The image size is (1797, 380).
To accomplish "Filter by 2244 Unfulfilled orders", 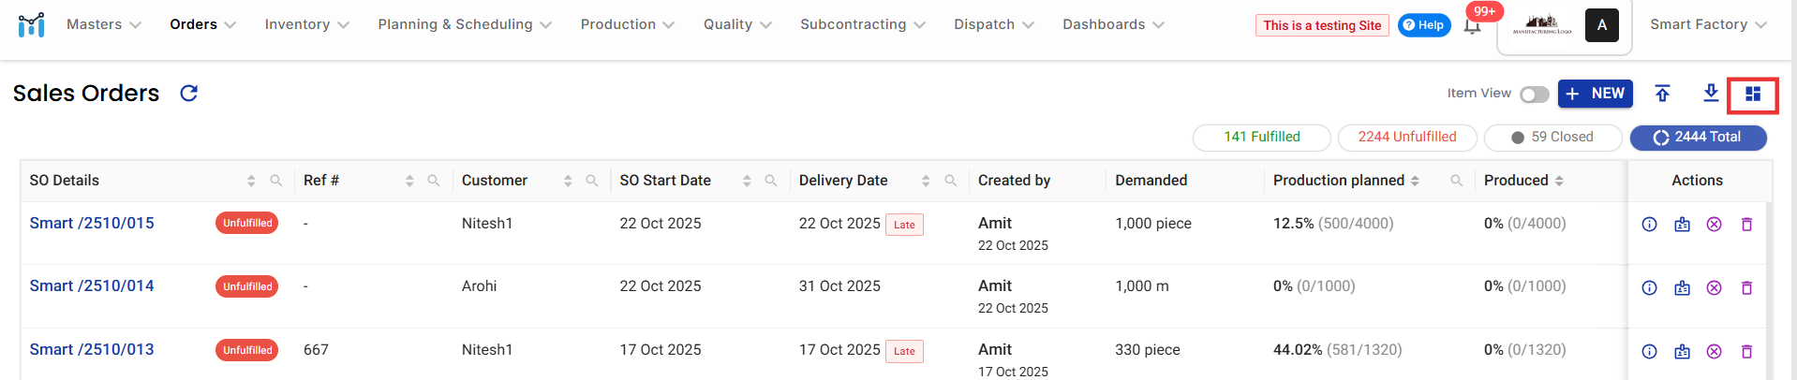I will click(1406, 138).
